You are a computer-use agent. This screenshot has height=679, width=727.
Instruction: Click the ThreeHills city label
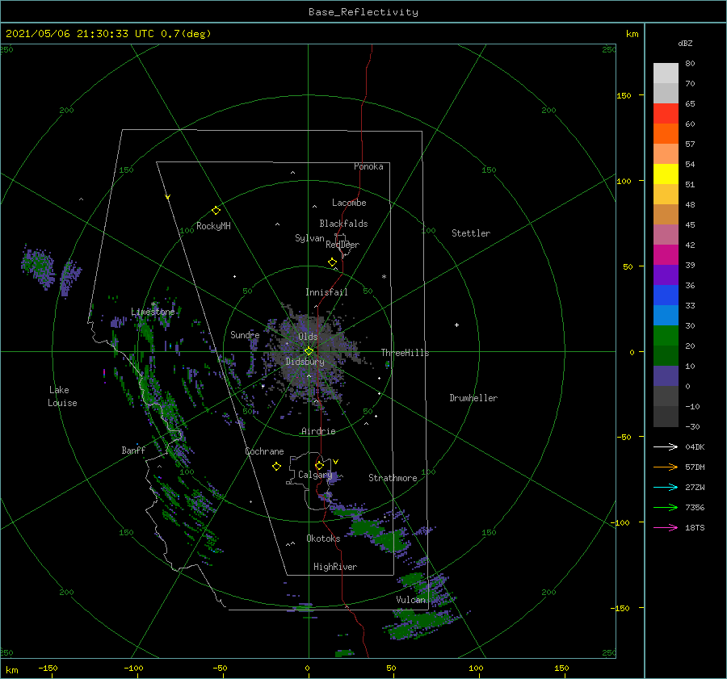tap(405, 353)
